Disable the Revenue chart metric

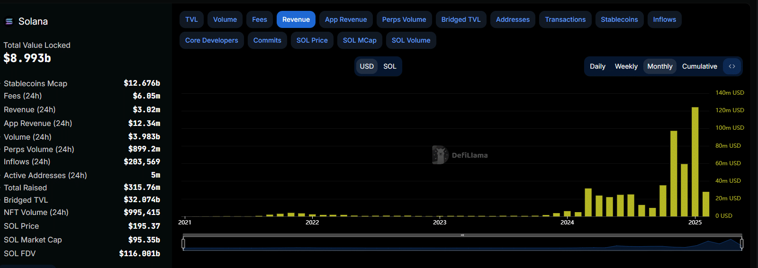coord(296,19)
